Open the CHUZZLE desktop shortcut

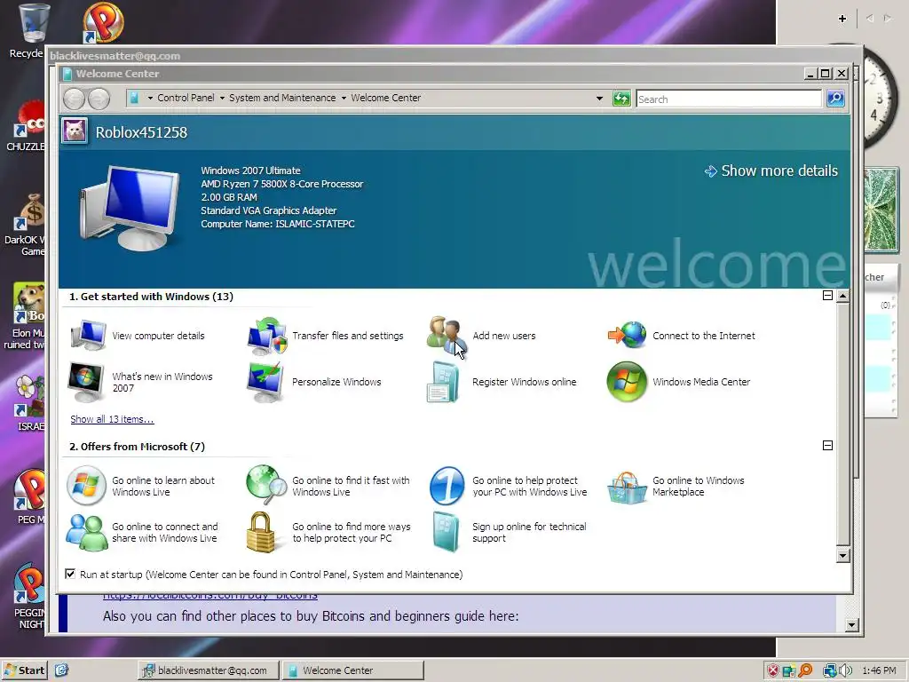(28, 126)
